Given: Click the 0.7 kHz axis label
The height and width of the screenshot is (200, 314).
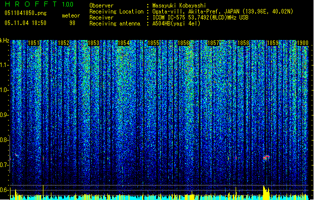Looking at the screenshot, I should (x=4, y=165).
